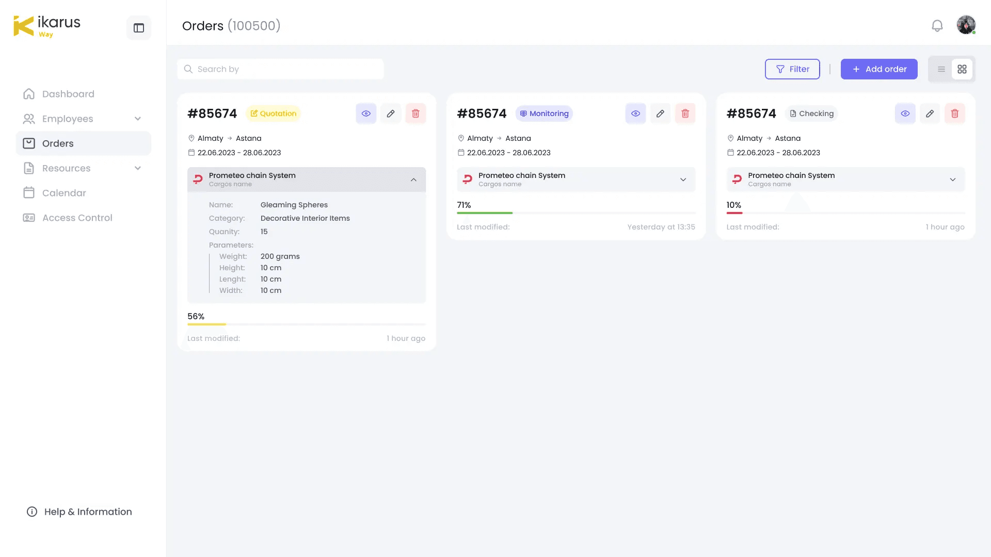View the Quotation order via the eye icon
The height and width of the screenshot is (557, 991).
366,113
